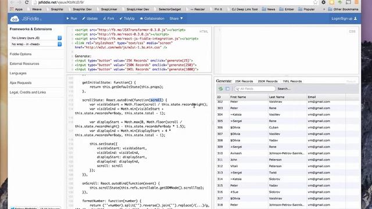Click the highlighted 'scroll' parameter in code
Image resolution: width=372 pixels, height=209 pixels.
click(156, 100)
